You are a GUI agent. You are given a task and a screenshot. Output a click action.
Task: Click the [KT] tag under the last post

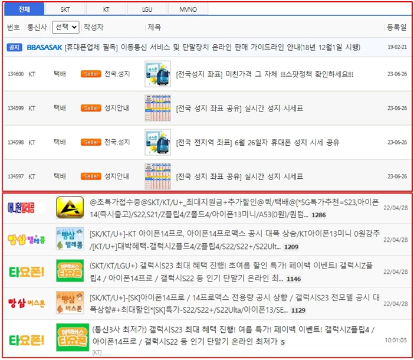[x=97, y=352]
